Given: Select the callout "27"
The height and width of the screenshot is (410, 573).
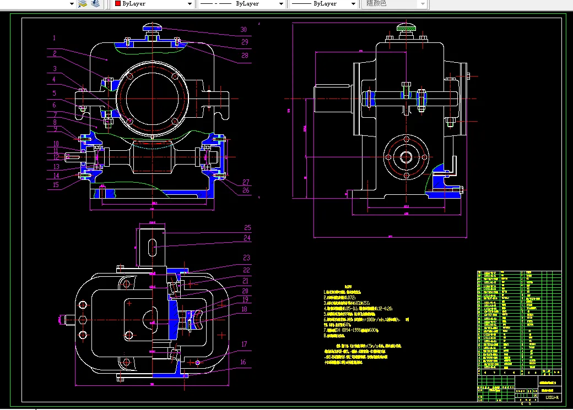Looking at the screenshot, I should [246, 182].
